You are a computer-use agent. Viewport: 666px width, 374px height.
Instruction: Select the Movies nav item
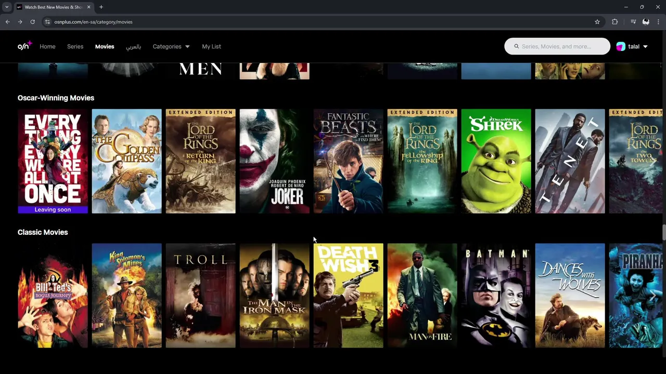click(105, 46)
